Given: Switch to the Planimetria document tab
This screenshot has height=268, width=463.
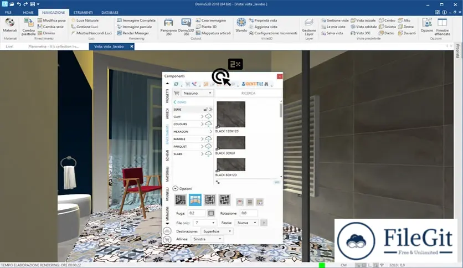Looking at the screenshot, I should (x=54, y=47).
